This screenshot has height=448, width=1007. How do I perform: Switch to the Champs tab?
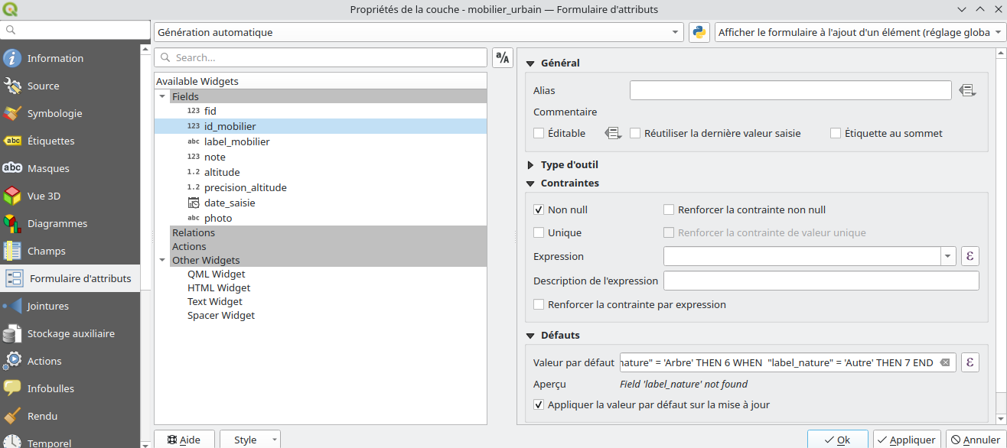[46, 251]
